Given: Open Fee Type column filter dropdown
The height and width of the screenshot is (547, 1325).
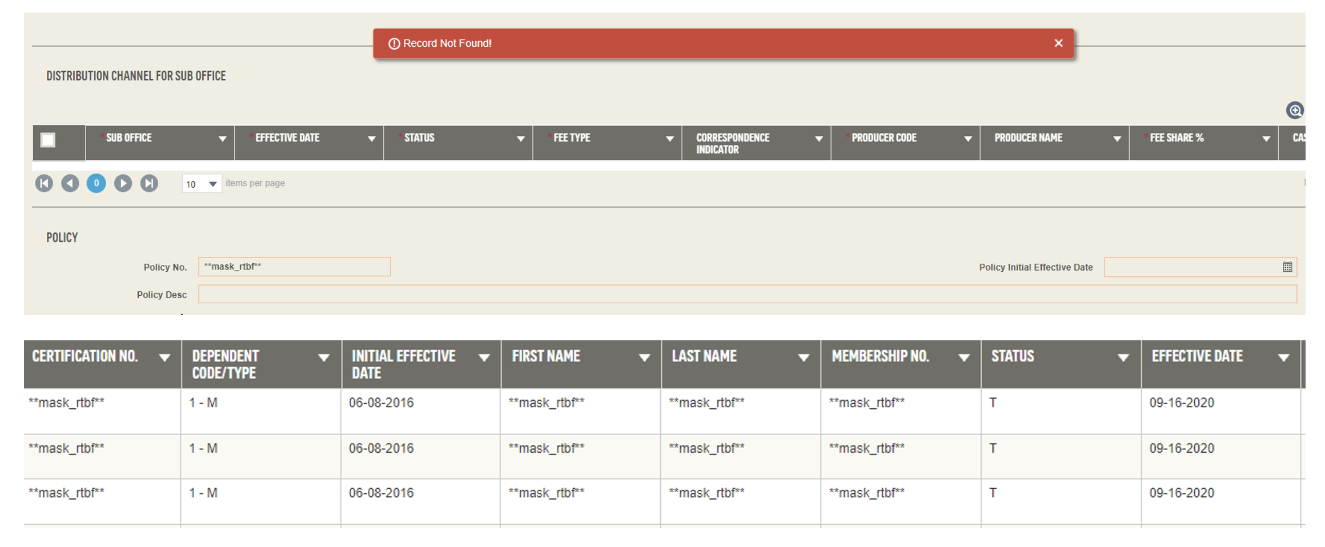Looking at the screenshot, I should click(669, 139).
